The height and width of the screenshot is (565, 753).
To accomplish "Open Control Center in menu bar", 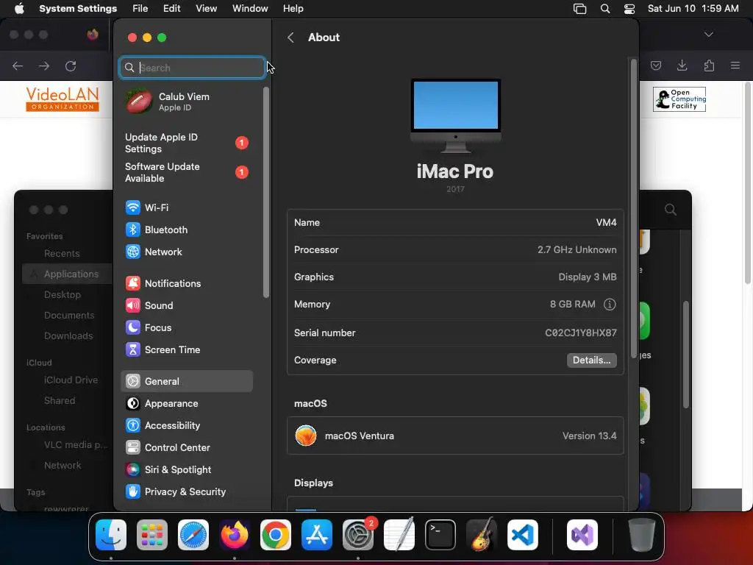I will coord(629,9).
